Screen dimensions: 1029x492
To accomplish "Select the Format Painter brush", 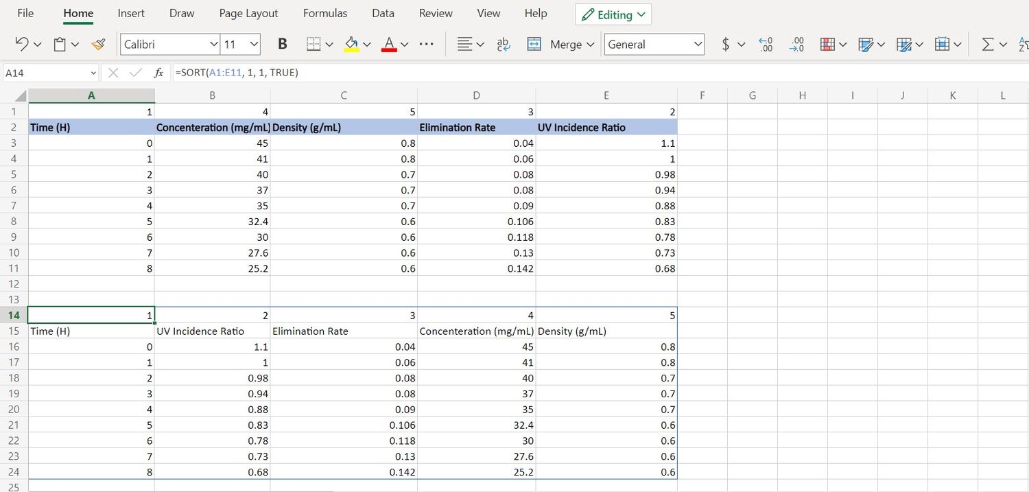I will tap(98, 44).
